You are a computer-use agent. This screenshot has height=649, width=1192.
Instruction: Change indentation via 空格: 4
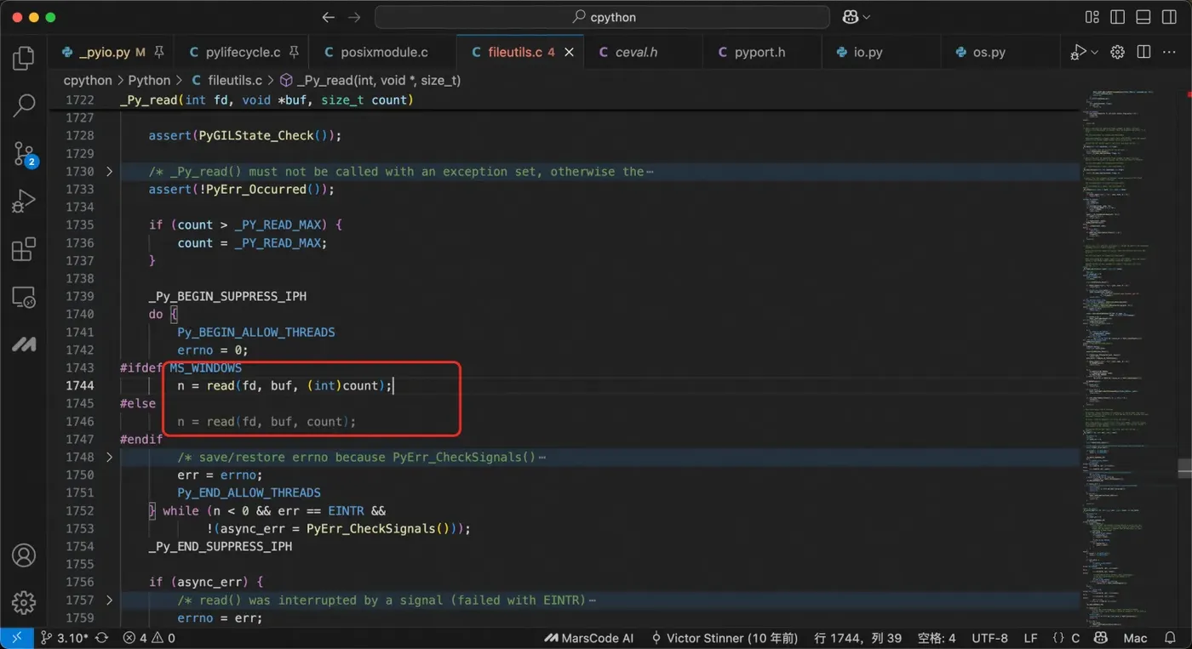click(937, 638)
